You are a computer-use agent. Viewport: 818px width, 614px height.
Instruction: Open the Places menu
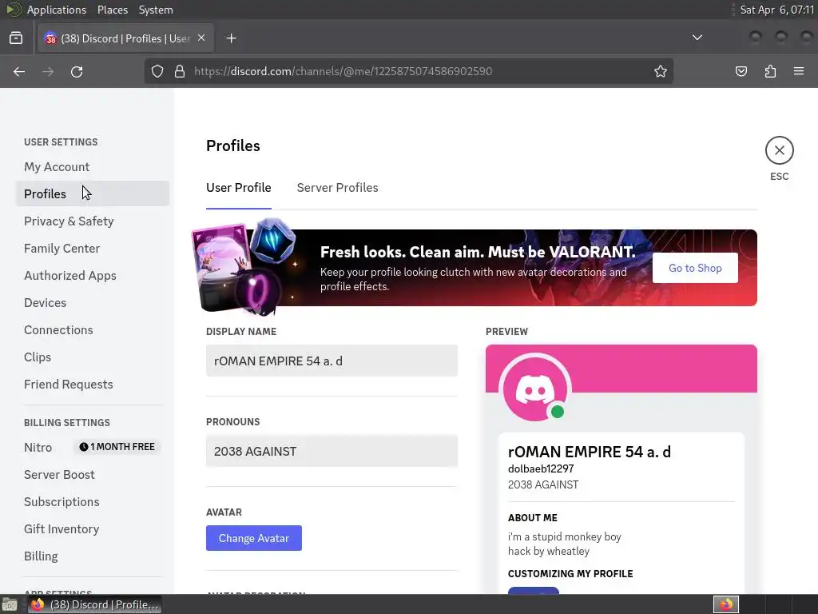click(x=112, y=10)
